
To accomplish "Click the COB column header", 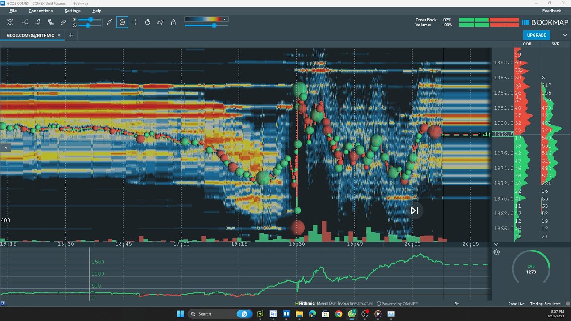I will point(527,44).
